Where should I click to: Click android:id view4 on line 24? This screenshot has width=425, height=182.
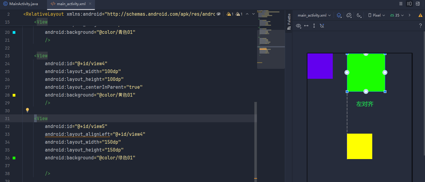click(76, 64)
